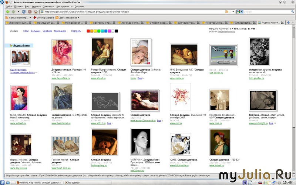The image size is (296, 185).
Task: Select the cyan color filter swatch
Action: coord(102,31)
